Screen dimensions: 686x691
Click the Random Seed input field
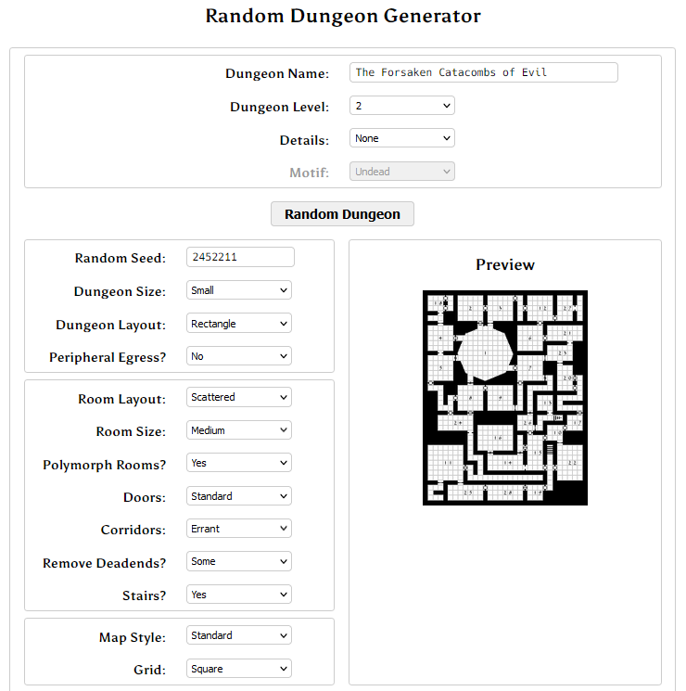coord(240,257)
